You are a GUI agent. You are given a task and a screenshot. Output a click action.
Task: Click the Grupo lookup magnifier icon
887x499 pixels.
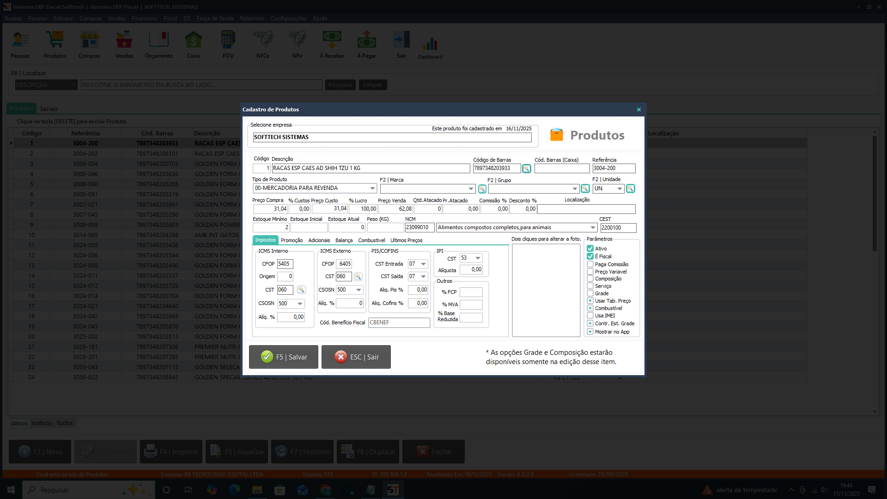pos(585,189)
